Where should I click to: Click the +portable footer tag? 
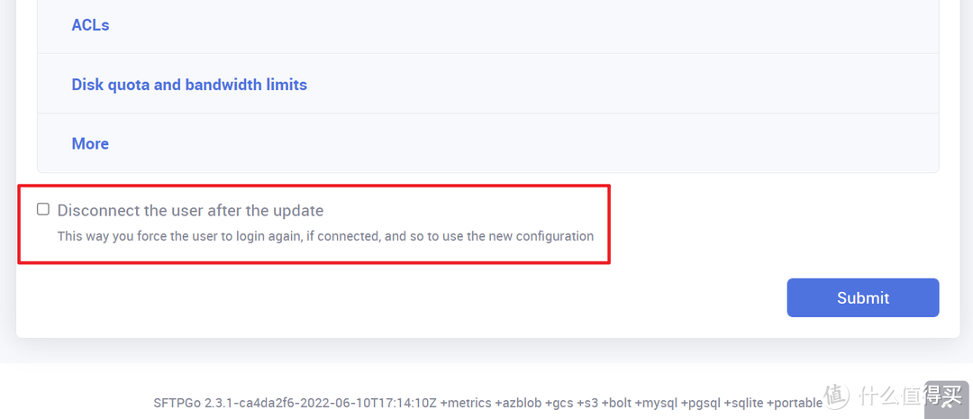[795, 403]
